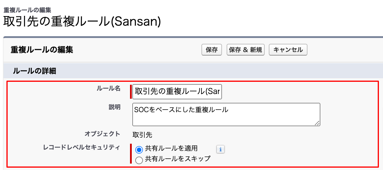Click inside the 説明 description textarea
Viewport: 383px width, 170px height.
[x=226, y=115]
